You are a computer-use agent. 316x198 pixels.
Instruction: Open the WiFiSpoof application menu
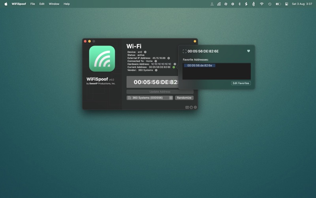pos(19,4)
